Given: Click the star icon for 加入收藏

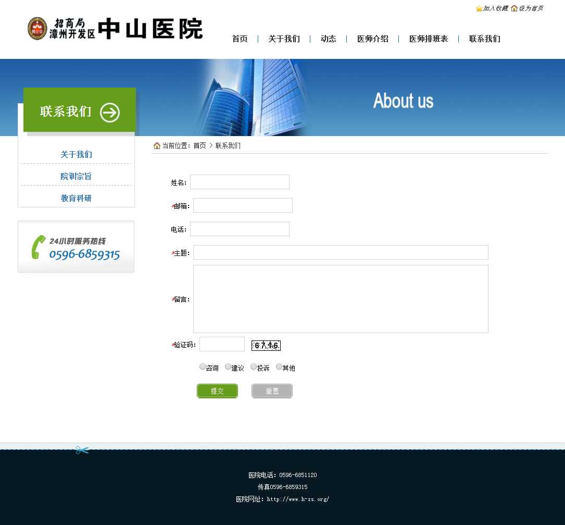Looking at the screenshot, I should click(479, 8).
